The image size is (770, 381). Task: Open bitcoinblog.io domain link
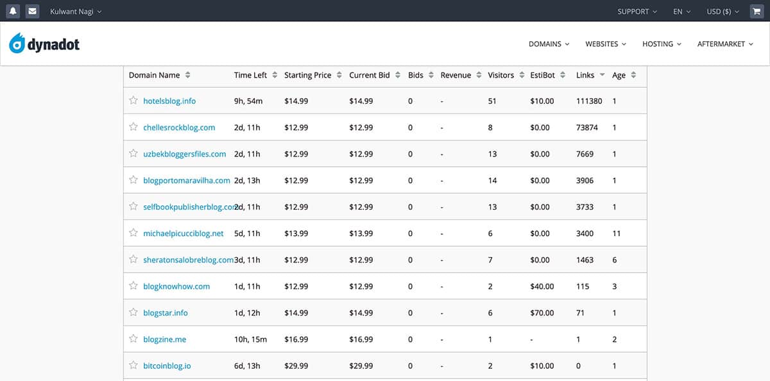click(x=167, y=366)
